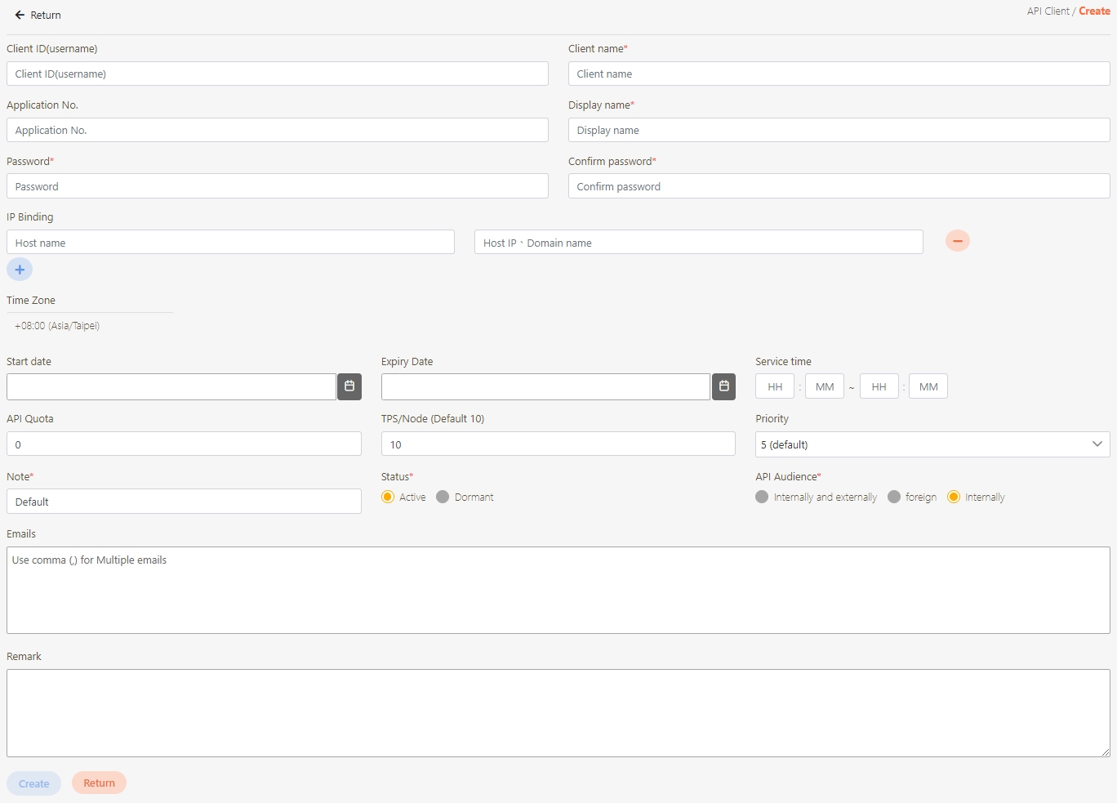The image size is (1117, 803).
Task: Grab the Remark textarea resize handle
Action: (1105, 752)
